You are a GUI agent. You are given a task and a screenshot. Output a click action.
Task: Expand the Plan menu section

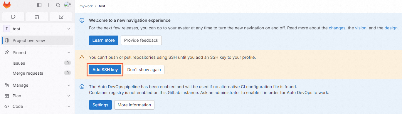click(x=37, y=96)
